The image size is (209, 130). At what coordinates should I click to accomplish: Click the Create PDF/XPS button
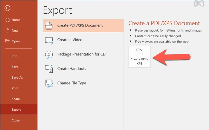(x=139, y=57)
